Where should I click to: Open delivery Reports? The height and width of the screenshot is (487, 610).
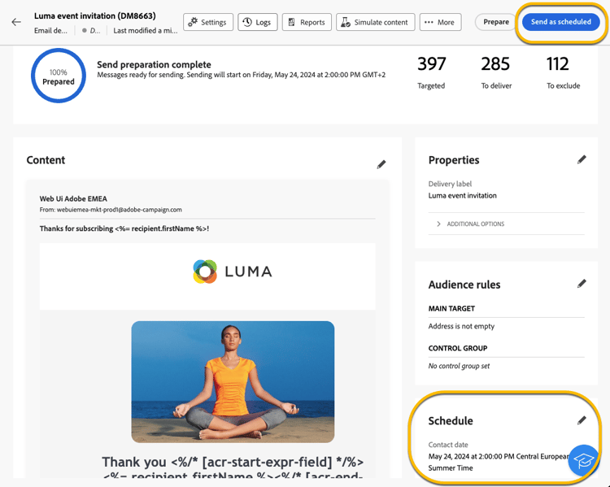pyautogui.click(x=307, y=22)
